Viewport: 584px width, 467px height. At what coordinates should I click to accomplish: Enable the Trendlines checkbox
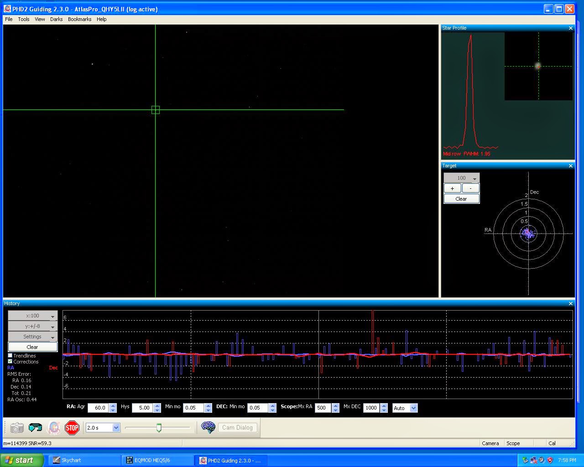tap(10, 356)
